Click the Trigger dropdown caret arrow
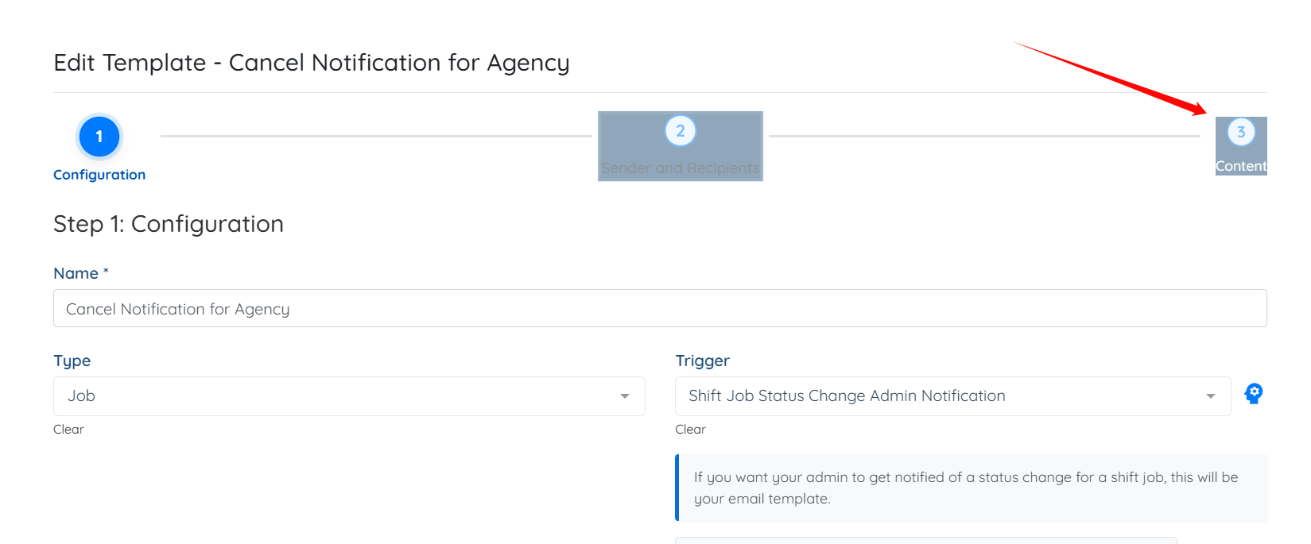Viewport: 1311px width, 544px height. point(1211,396)
